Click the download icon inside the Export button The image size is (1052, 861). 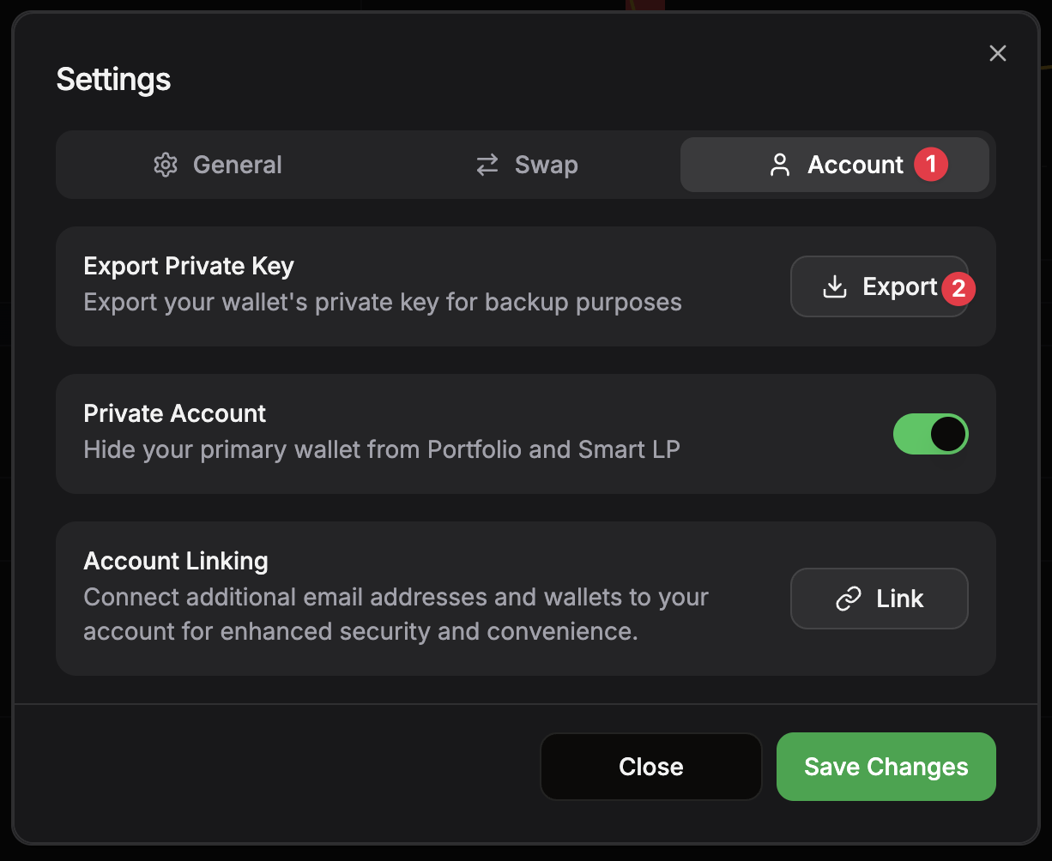(833, 286)
